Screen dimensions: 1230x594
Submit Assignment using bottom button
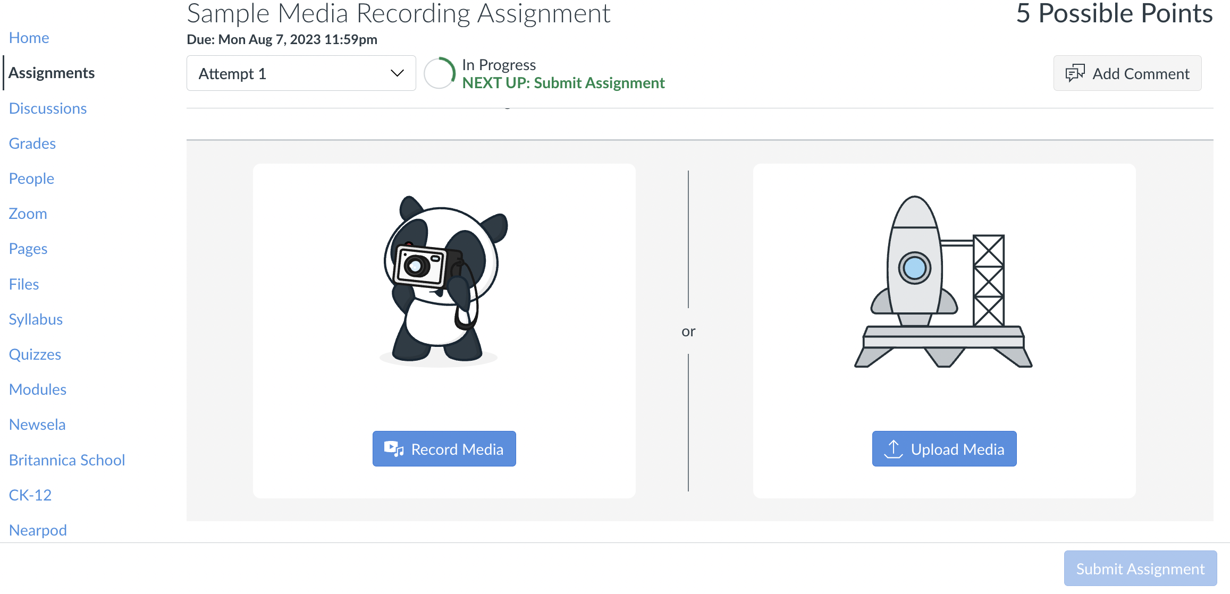coord(1140,568)
